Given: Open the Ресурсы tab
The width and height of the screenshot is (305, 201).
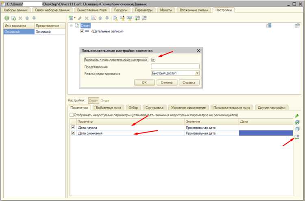Looking at the screenshot, I should (x=121, y=10).
